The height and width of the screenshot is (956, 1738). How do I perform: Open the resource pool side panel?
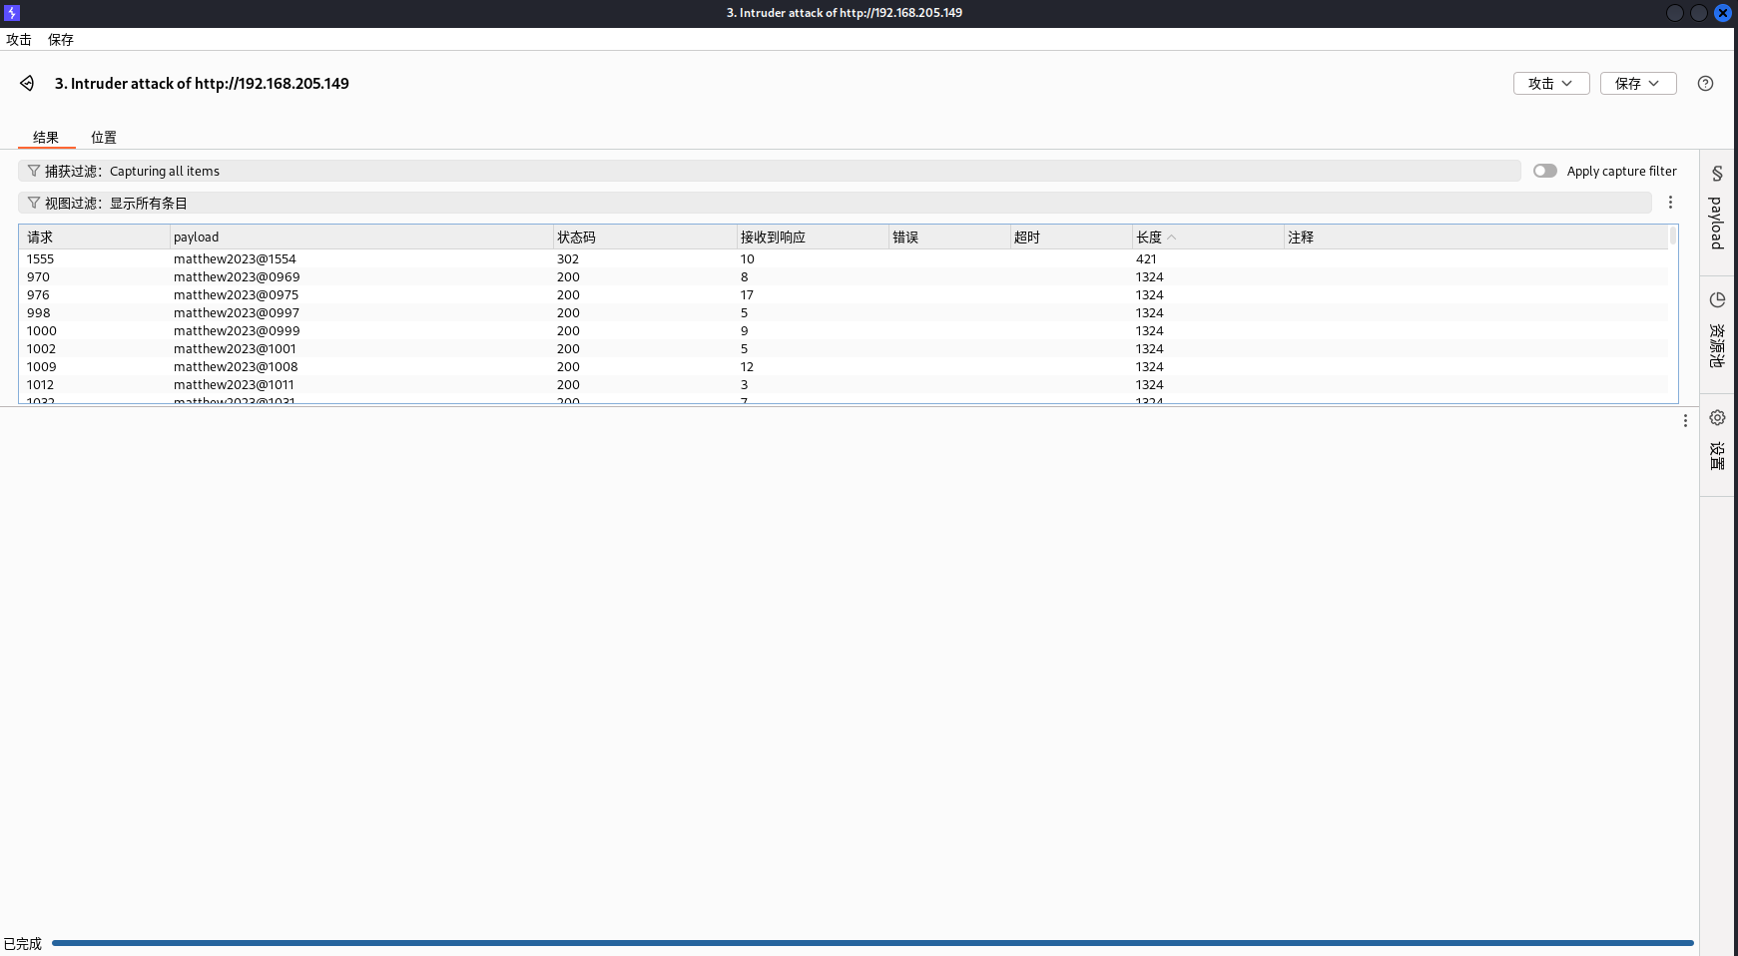[1717, 331]
